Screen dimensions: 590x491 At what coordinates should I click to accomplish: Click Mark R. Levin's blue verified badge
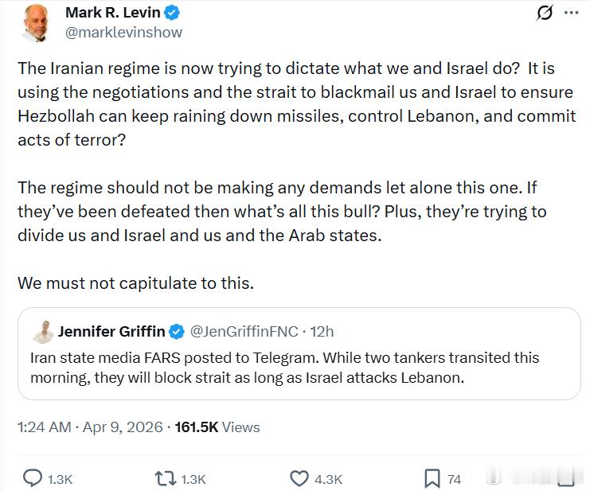coord(171,13)
